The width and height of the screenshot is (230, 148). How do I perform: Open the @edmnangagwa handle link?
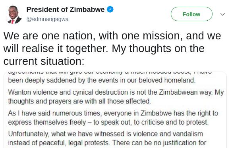pos(47,19)
